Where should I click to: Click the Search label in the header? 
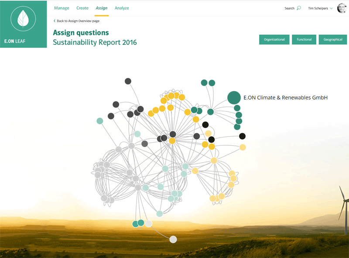coord(289,8)
